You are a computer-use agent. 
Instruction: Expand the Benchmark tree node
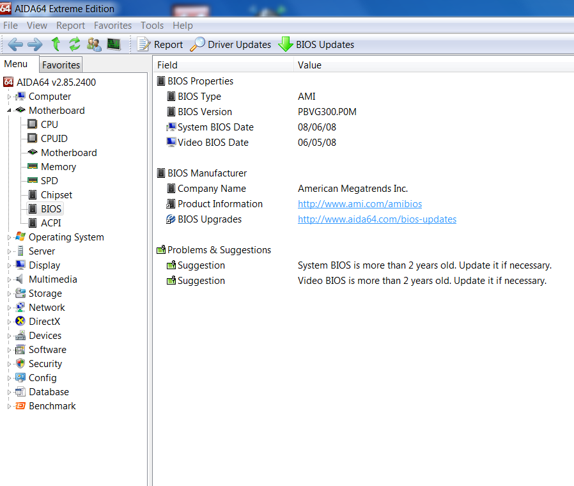[x=9, y=406]
